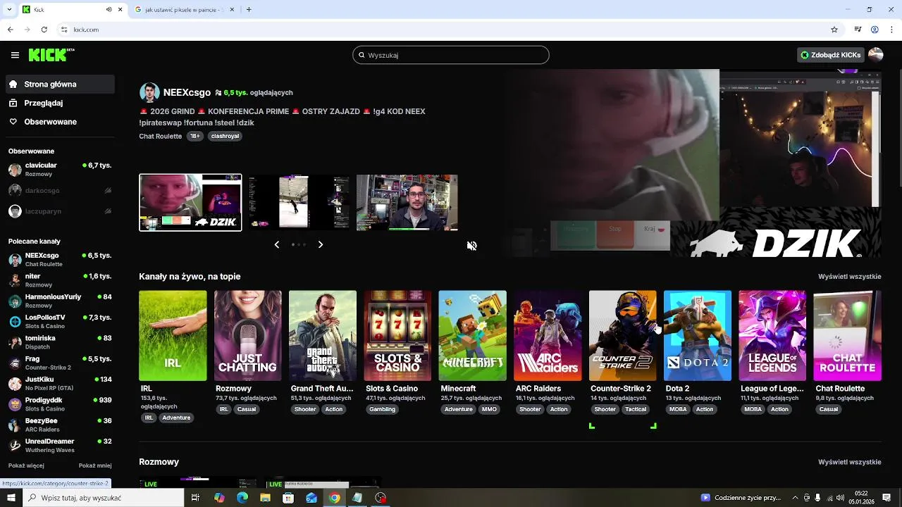Click the clashroyal tag
The image size is (902, 507).
click(225, 136)
